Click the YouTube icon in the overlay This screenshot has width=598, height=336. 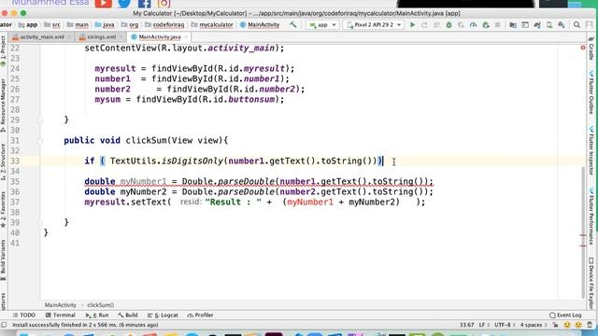[104, 4]
